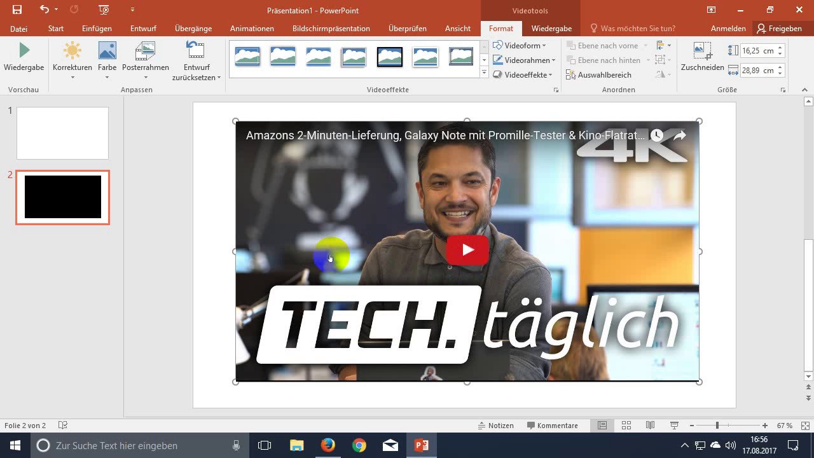Viewport: 814px width, 458px height.
Task: Select the second video style thumbnail
Action: [283, 57]
